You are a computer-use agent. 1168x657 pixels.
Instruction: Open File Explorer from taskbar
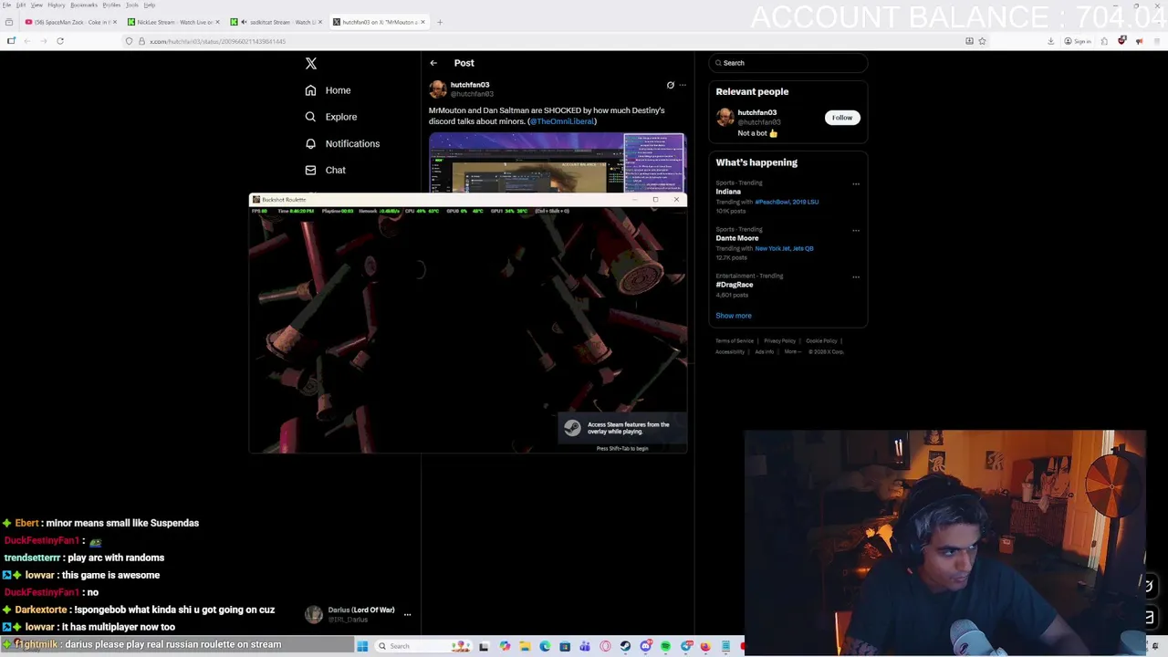(525, 646)
